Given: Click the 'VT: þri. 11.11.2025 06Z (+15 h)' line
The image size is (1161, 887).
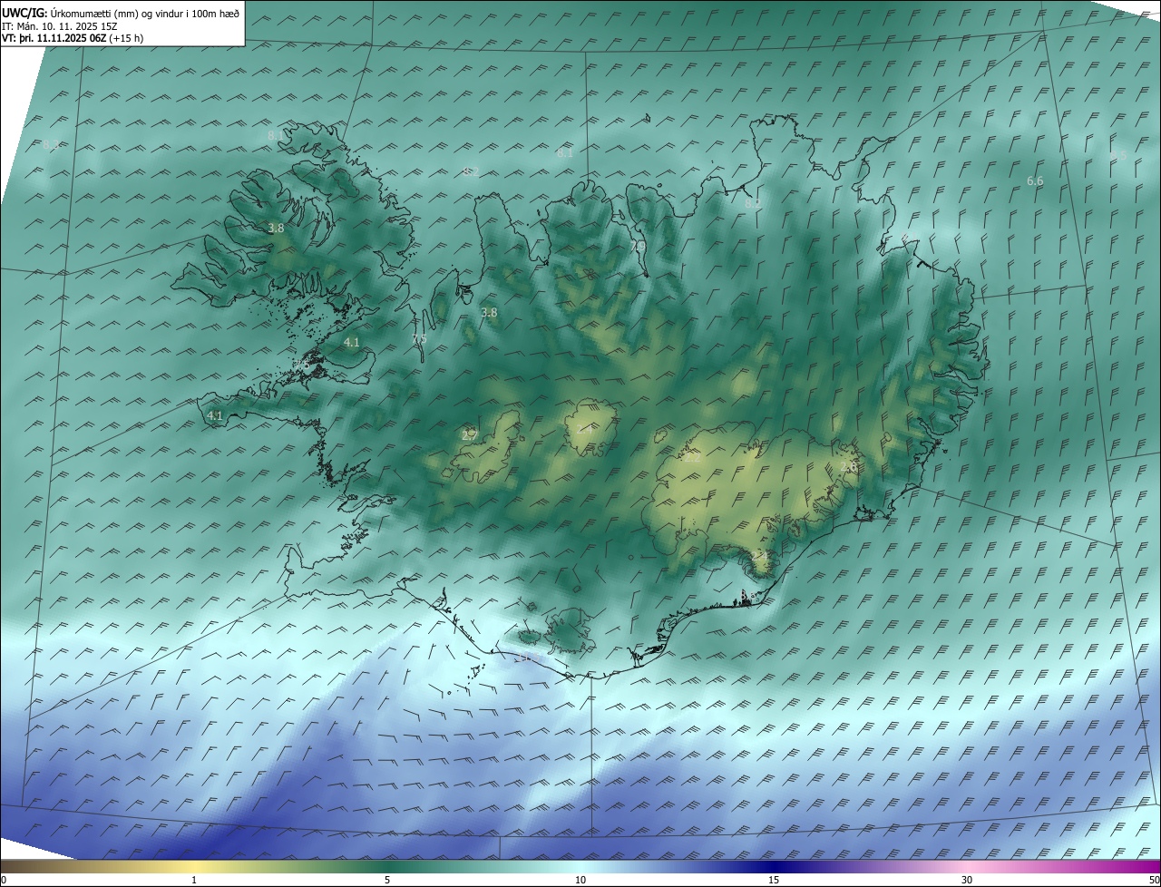Looking at the screenshot, I should pos(73,38).
